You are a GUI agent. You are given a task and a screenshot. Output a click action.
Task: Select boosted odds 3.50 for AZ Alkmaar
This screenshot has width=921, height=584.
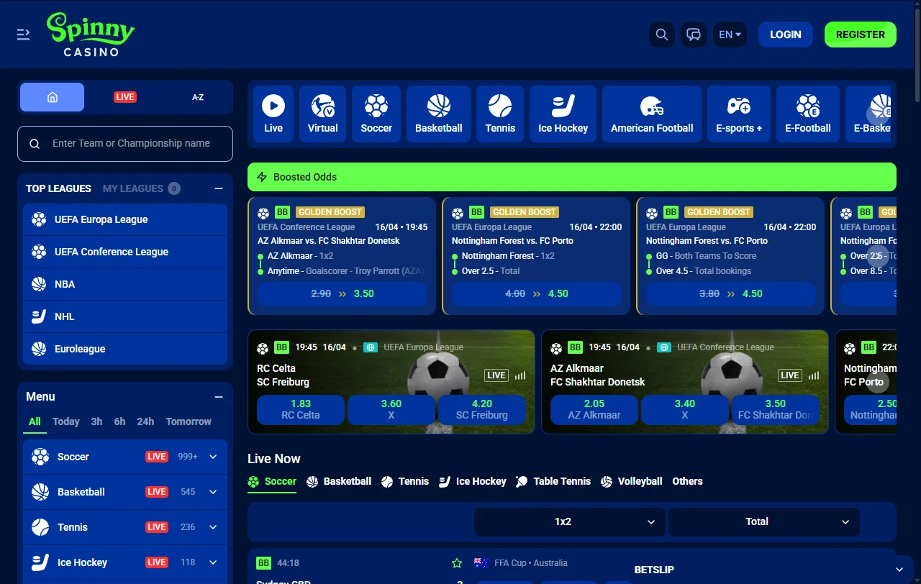coord(342,294)
